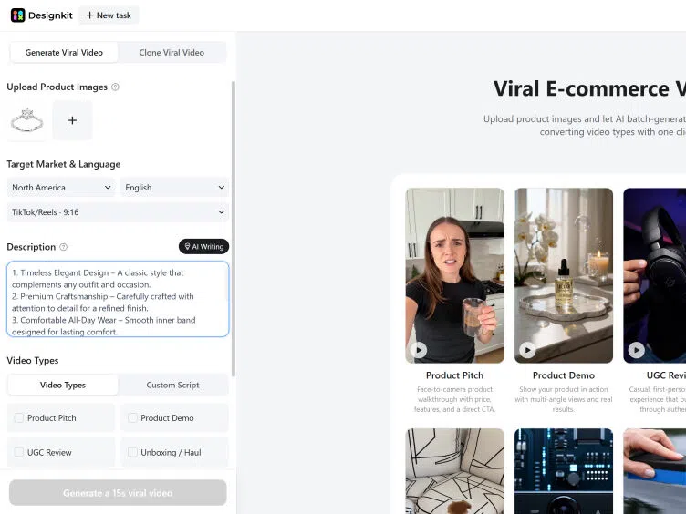Click the Video Types section heading
This screenshot has height=514, width=686.
click(32, 361)
